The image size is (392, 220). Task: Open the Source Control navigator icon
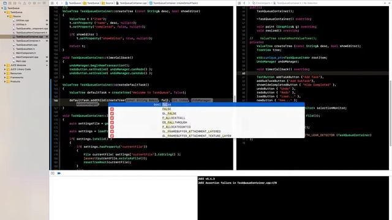[10, 3]
